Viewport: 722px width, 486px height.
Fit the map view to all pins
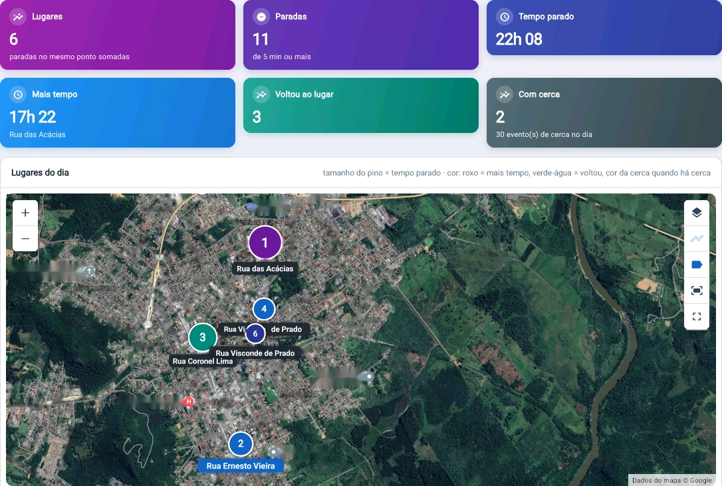pos(697,291)
